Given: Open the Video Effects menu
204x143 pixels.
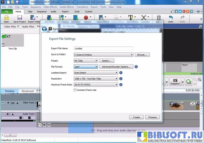Looking at the screenshot, I should click(x=50, y=7).
